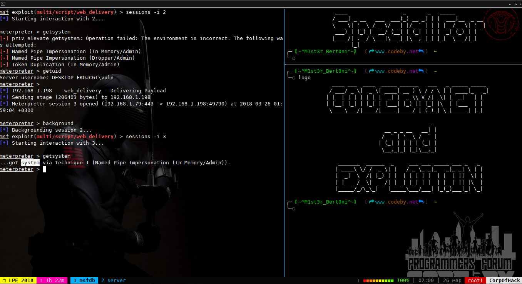Click the M1st3r_Bert0ni username in the top-right pane
The image size is (522, 284).
pos(325,51)
